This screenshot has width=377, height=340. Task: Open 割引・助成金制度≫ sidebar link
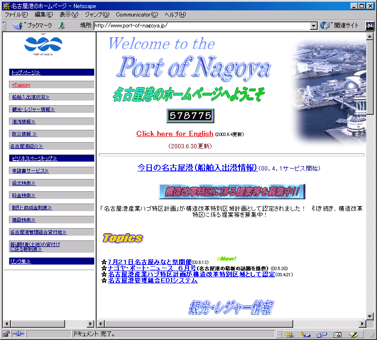(x=32, y=208)
